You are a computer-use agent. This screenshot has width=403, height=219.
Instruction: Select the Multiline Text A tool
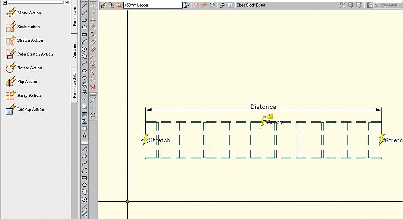coord(84,136)
